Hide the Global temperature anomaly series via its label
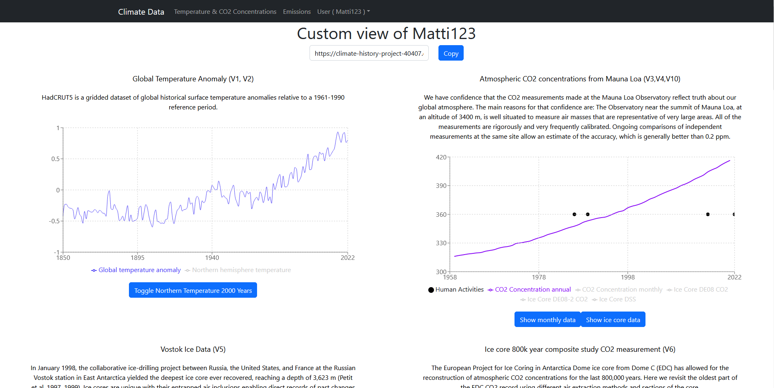The width and height of the screenshot is (774, 388). (x=140, y=270)
